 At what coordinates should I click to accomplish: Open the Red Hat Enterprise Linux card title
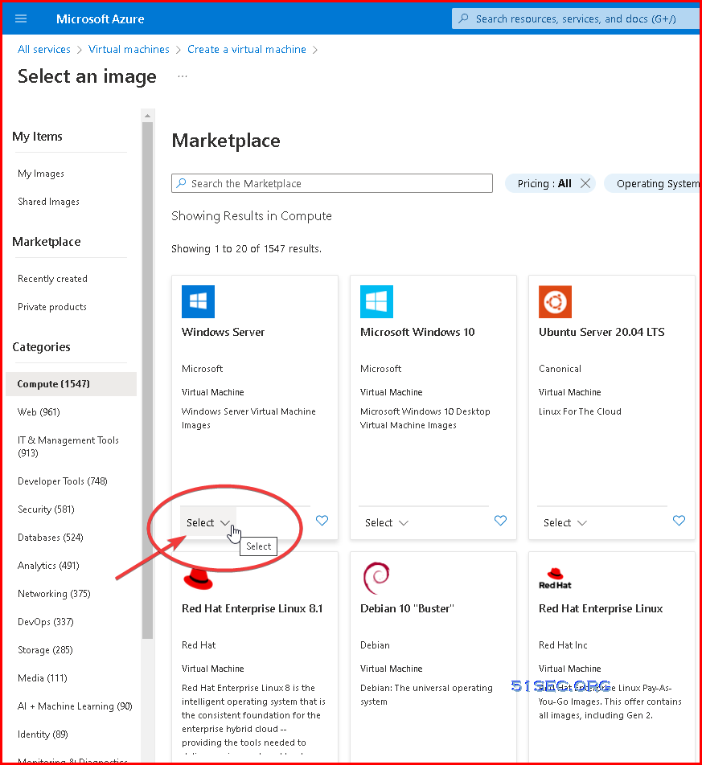tap(601, 609)
